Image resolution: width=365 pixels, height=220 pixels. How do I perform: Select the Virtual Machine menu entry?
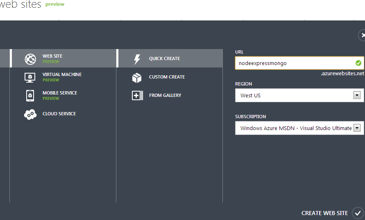63,77
